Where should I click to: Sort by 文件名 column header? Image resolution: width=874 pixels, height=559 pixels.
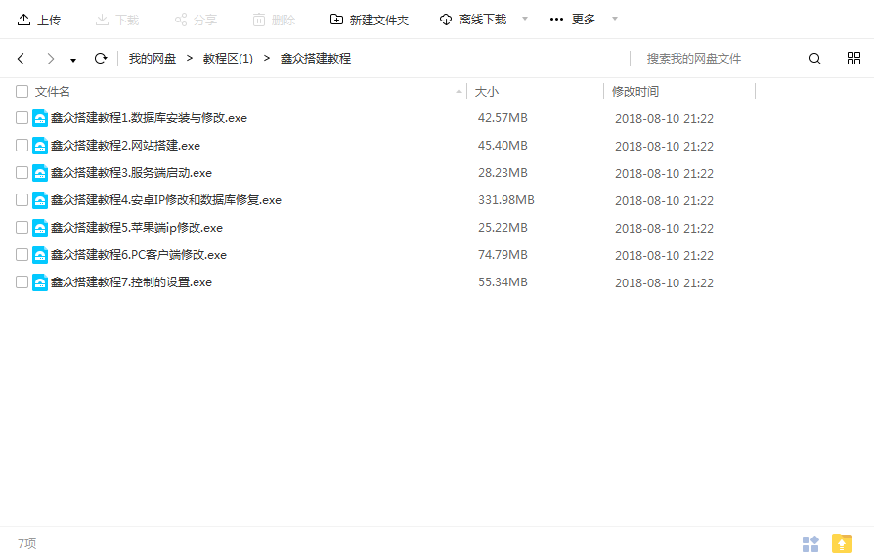pyautogui.click(x=53, y=92)
